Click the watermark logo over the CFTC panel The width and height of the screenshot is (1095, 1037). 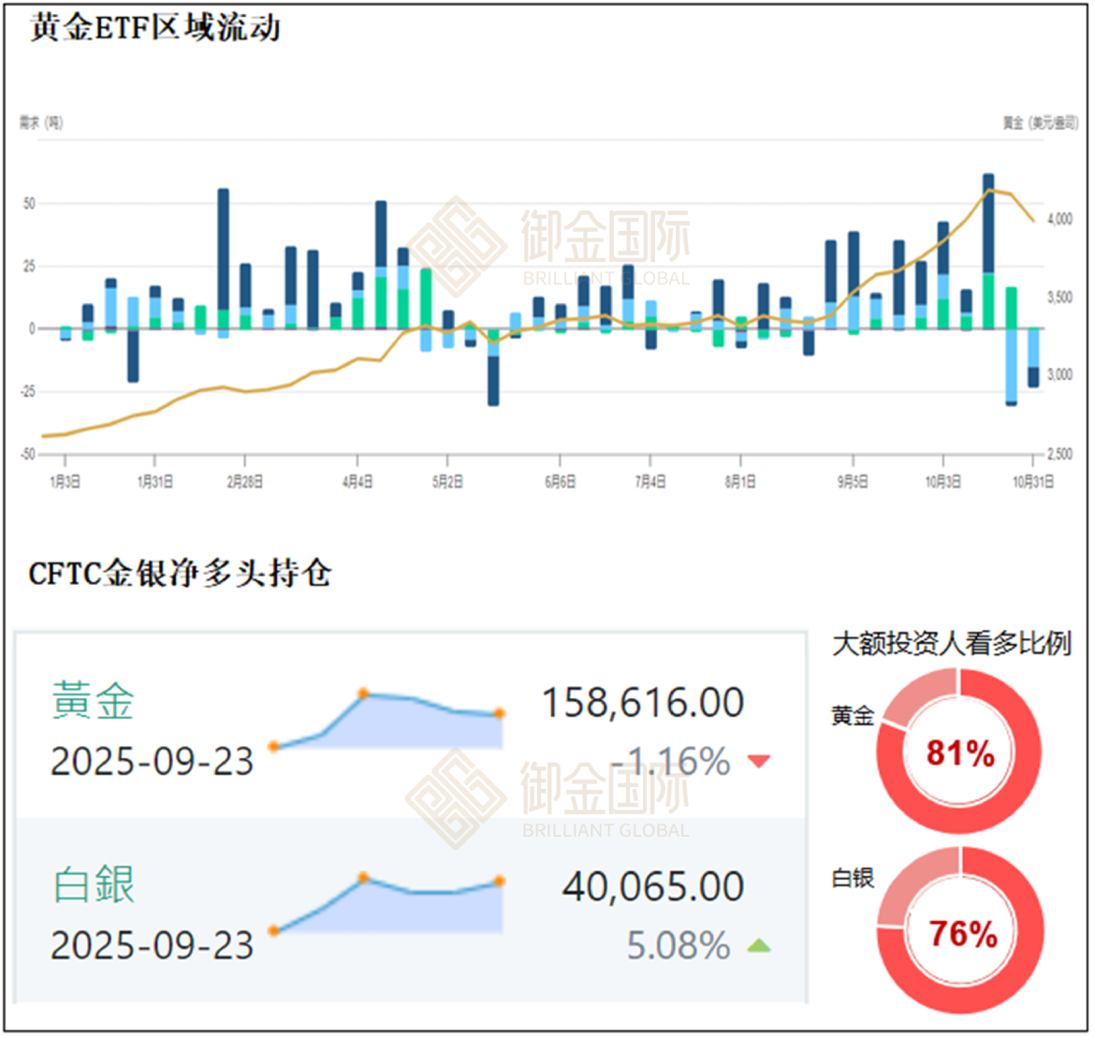pyautogui.click(x=446, y=797)
